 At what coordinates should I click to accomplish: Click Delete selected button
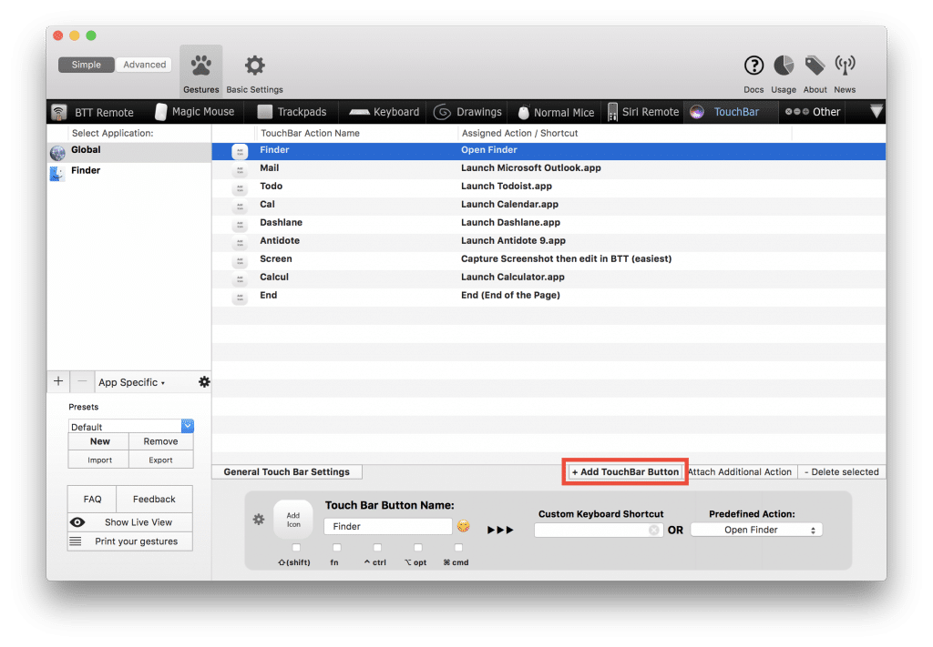click(x=841, y=471)
